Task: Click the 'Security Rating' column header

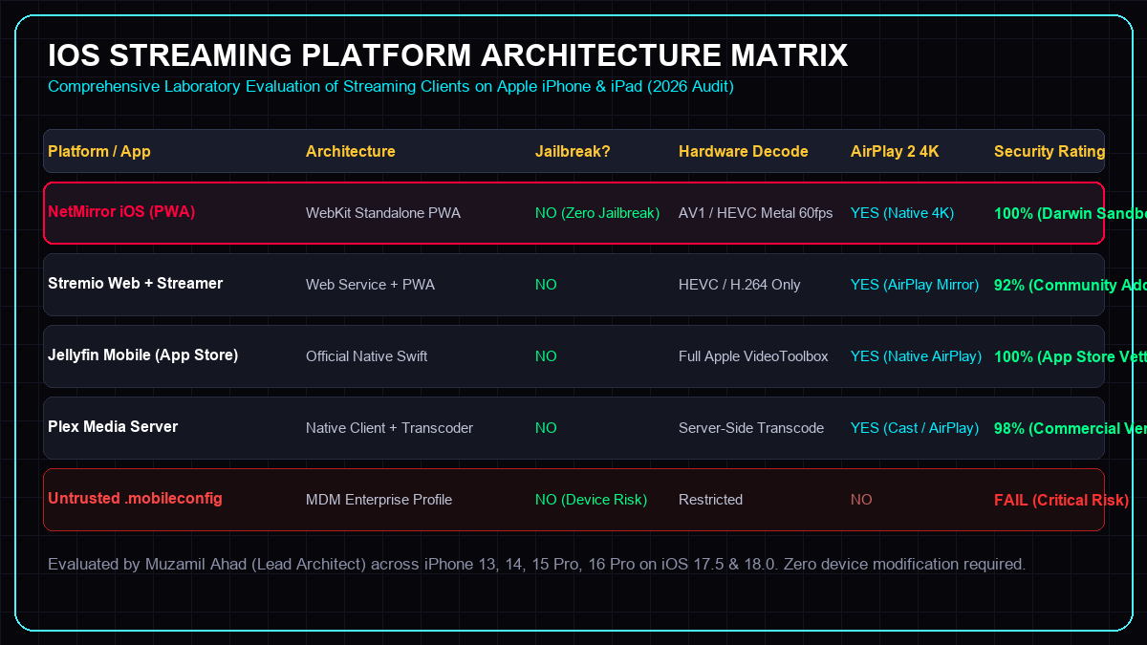Action: coord(1050,152)
